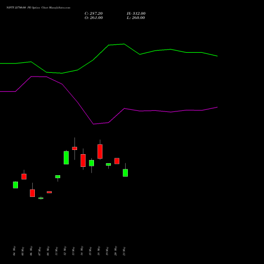
Task: Select the high value H: 312.00
Action: pyautogui.click(x=136, y=14)
